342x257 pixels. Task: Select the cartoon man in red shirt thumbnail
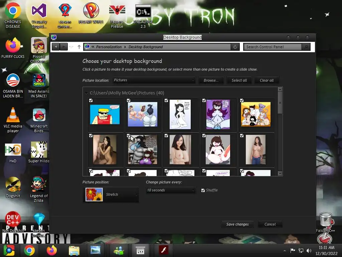(x=105, y=114)
